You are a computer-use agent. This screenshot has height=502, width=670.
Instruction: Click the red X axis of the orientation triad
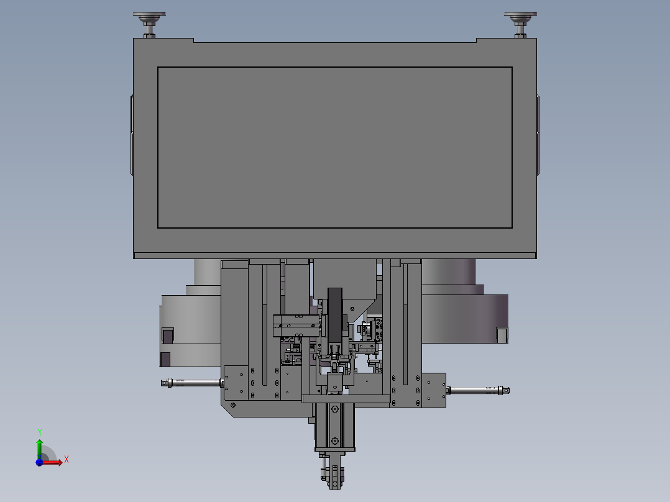[53, 462]
